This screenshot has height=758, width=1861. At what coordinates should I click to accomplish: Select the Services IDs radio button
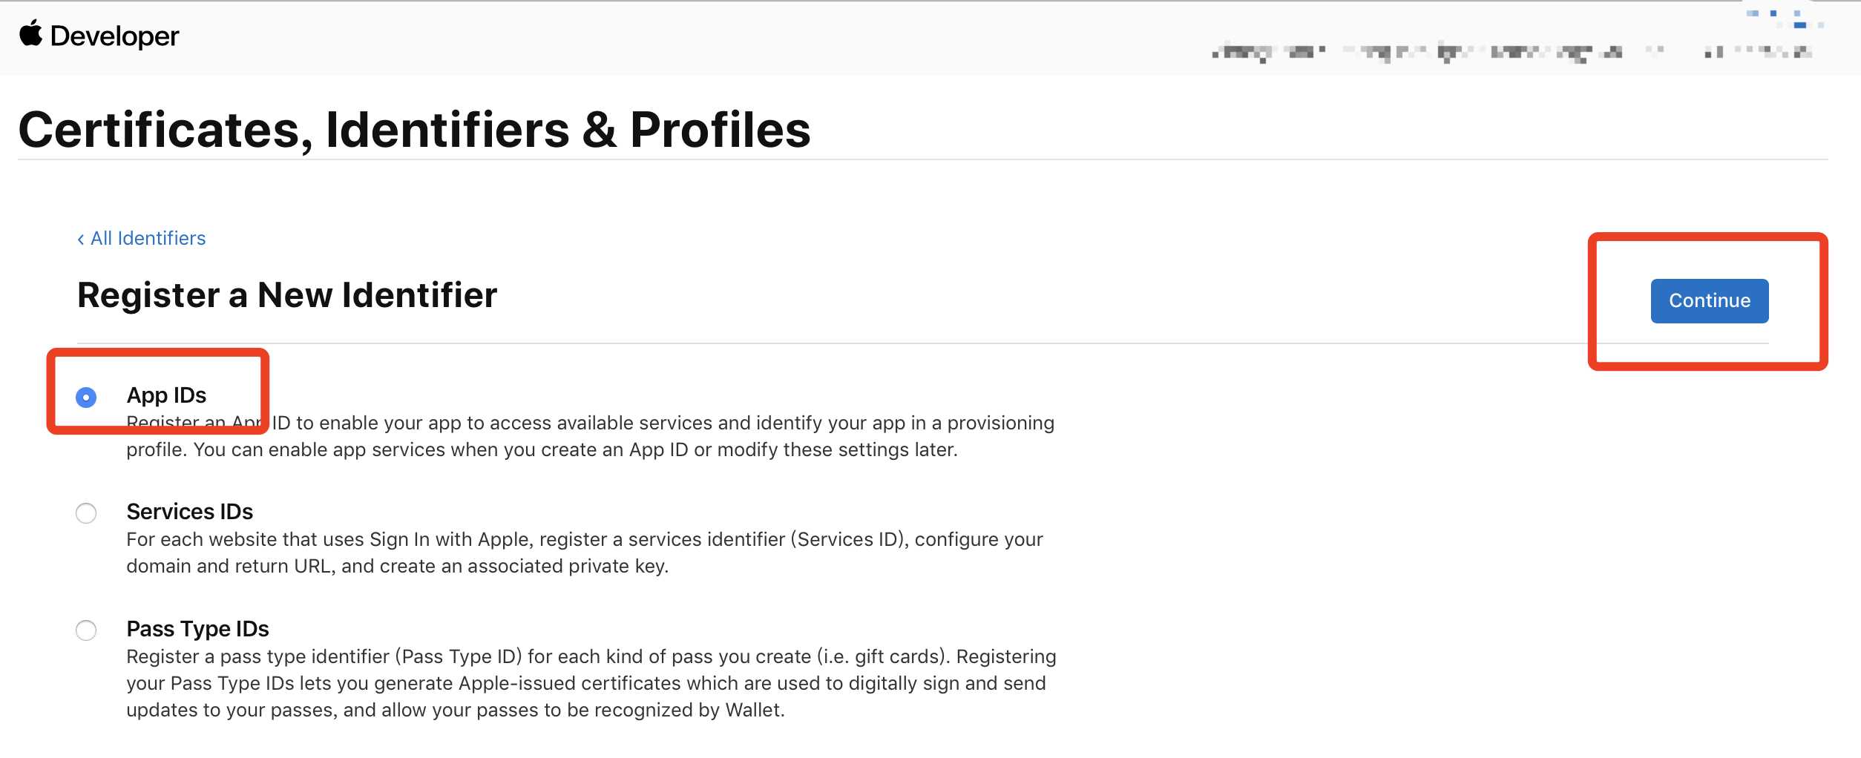tap(86, 513)
